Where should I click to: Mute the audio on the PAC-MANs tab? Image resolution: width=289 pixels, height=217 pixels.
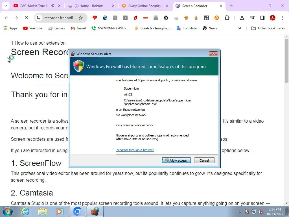pos(52,6)
